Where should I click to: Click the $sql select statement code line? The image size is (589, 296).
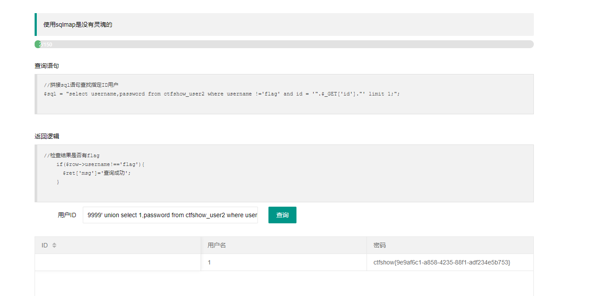pos(222,94)
